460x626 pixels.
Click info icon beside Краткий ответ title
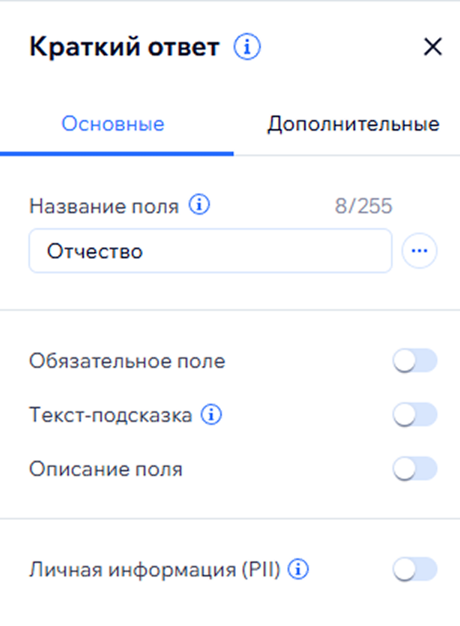tap(246, 48)
